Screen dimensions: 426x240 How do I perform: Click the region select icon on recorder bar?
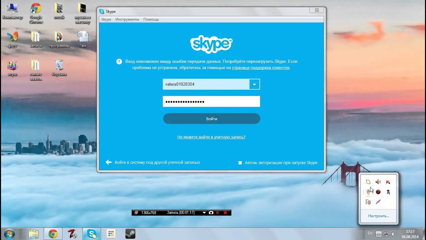click(136, 213)
